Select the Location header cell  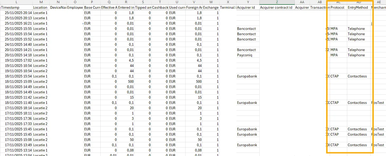pyautogui.click(x=41, y=7)
